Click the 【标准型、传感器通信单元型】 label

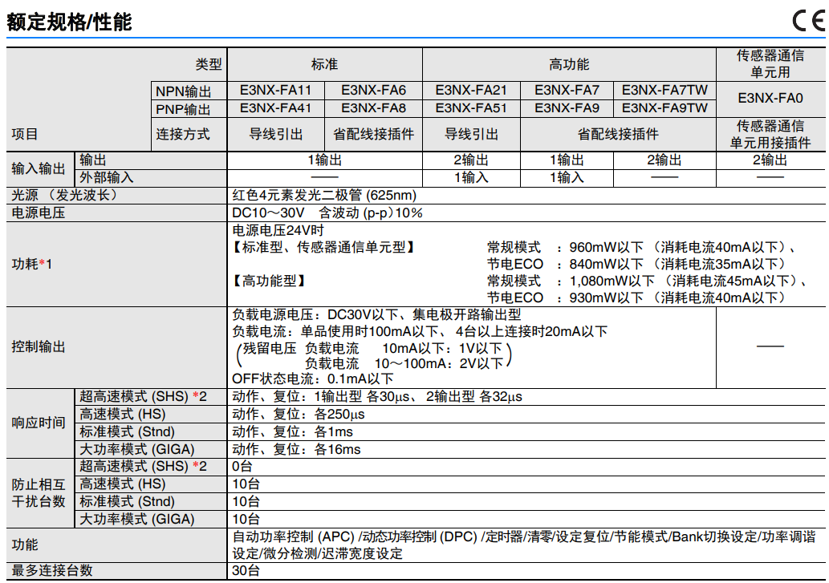[x=323, y=247]
